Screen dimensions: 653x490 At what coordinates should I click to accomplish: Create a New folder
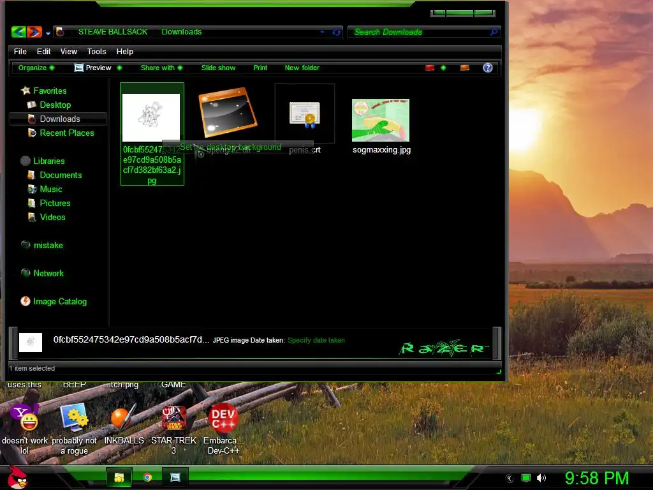tap(302, 68)
